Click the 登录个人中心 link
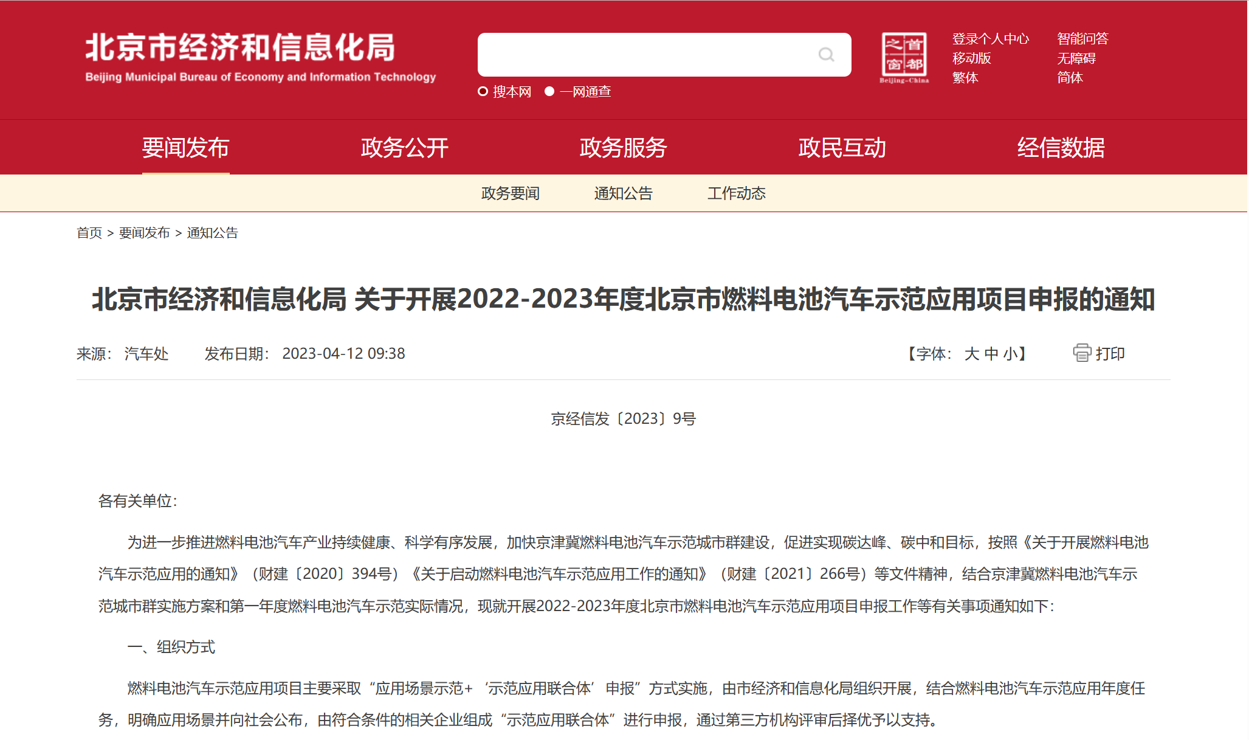1249x740 pixels. (991, 39)
